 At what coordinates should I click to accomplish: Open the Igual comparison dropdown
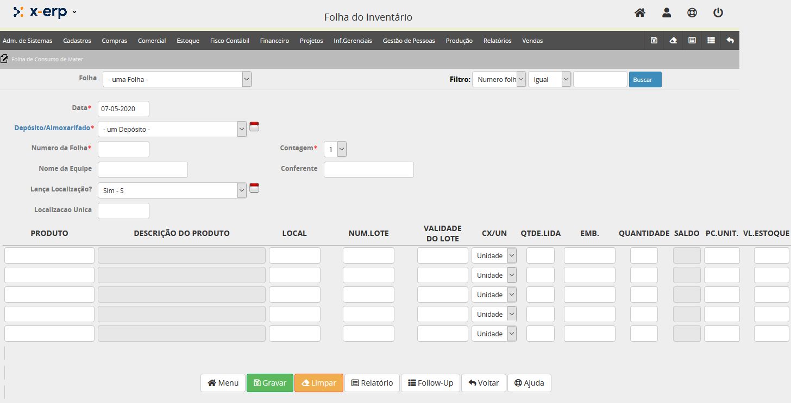click(550, 79)
